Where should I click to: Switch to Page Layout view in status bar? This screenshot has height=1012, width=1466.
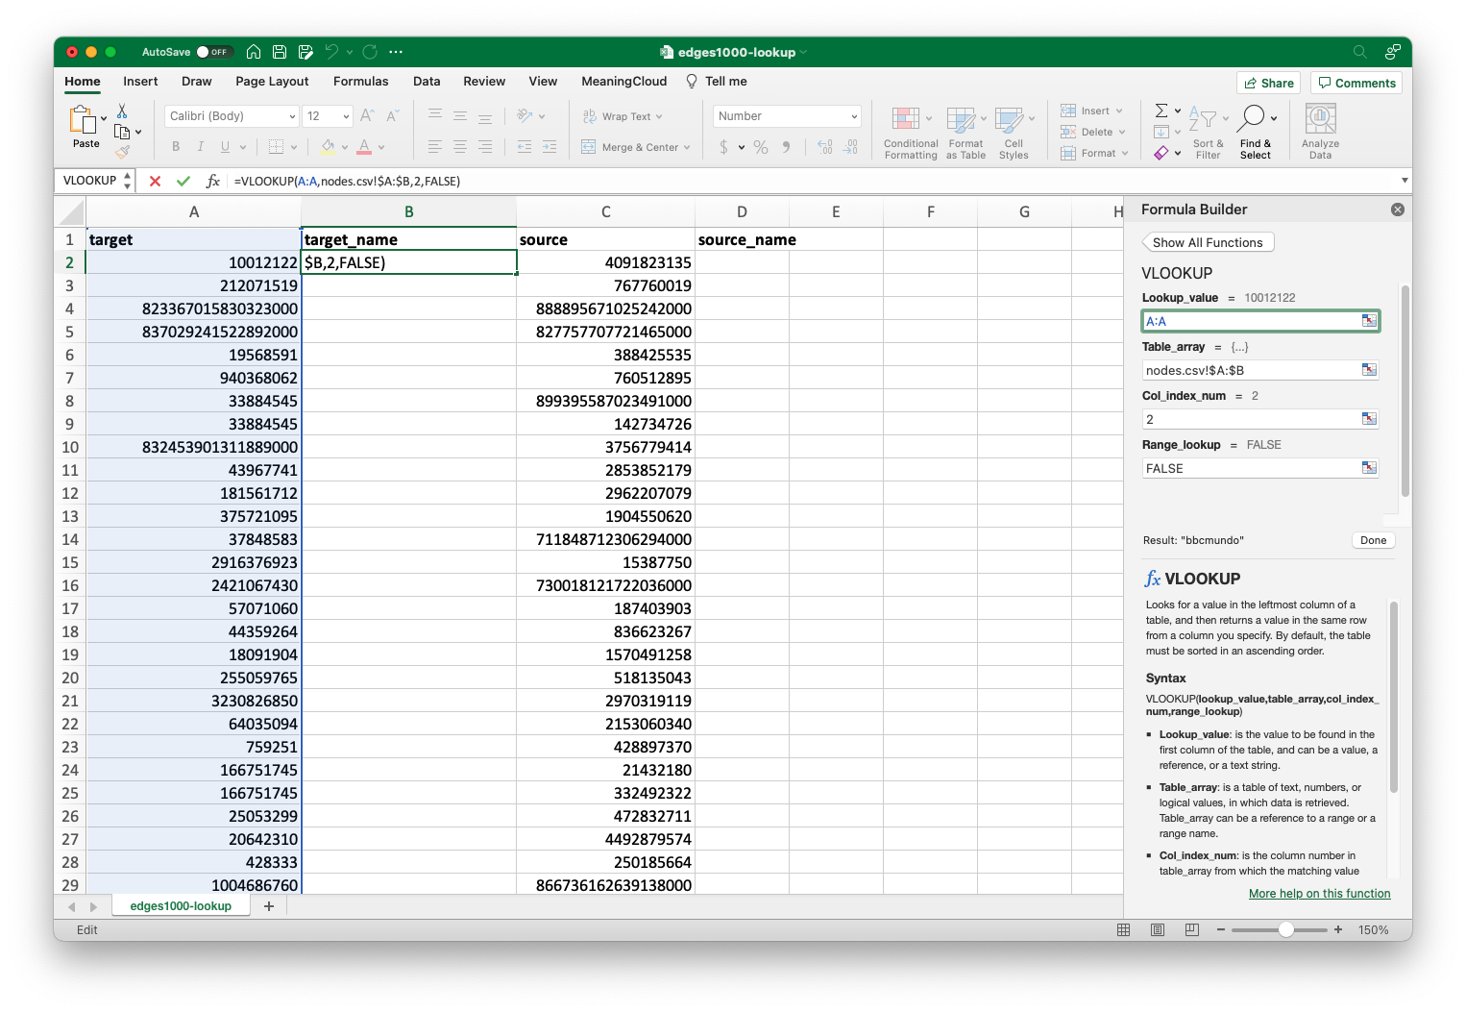click(x=1158, y=929)
